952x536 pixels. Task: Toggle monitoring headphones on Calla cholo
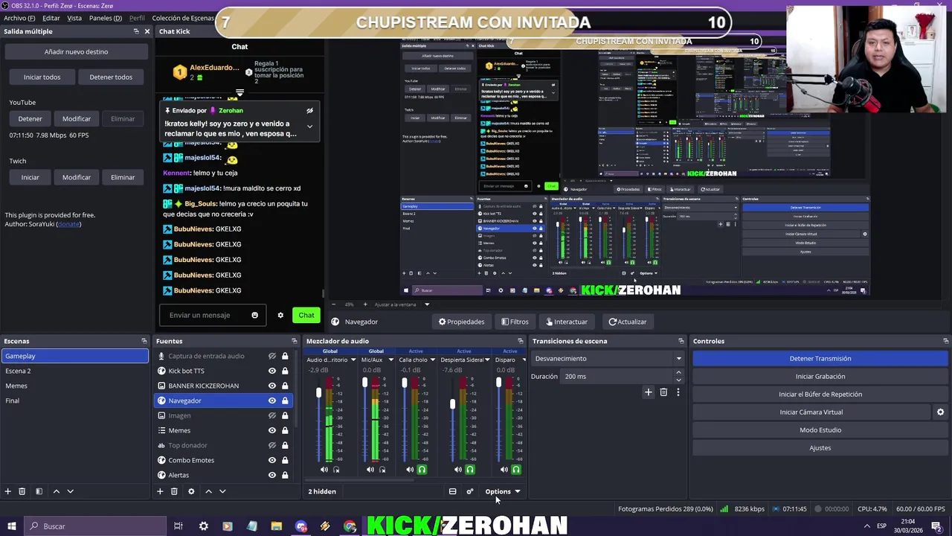coord(422,470)
